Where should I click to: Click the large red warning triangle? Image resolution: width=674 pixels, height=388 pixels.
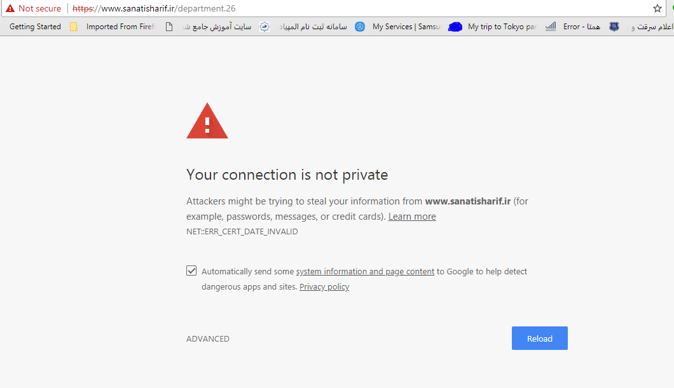tap(207, 121)
